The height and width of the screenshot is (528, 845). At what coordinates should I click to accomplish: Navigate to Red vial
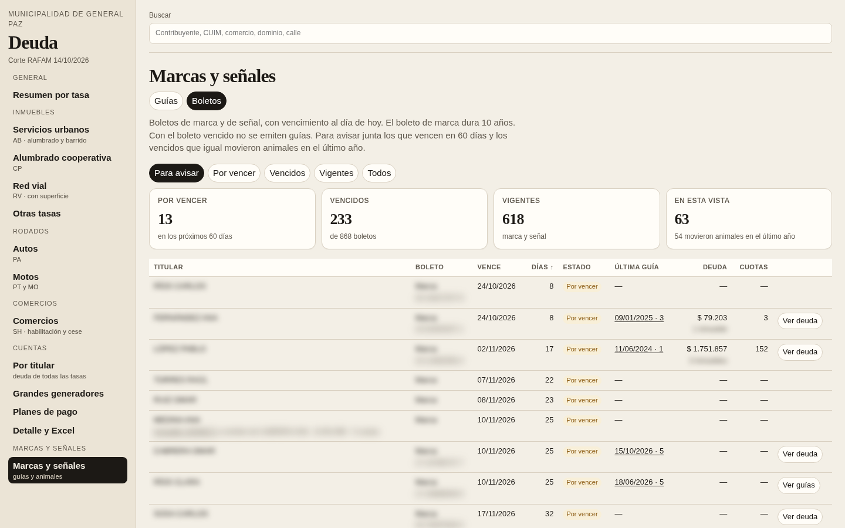coord(67,191)
